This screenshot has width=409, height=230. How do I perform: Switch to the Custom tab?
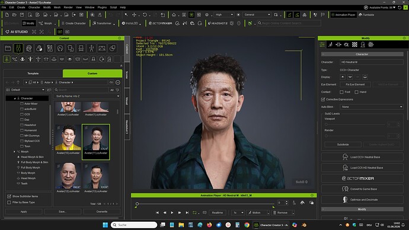[x=92, y=74]
